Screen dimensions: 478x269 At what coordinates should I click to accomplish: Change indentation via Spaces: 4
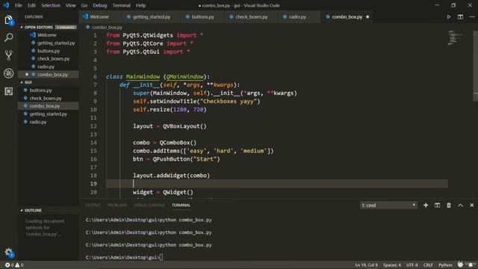pyautogui.click(x=392, y=265)
